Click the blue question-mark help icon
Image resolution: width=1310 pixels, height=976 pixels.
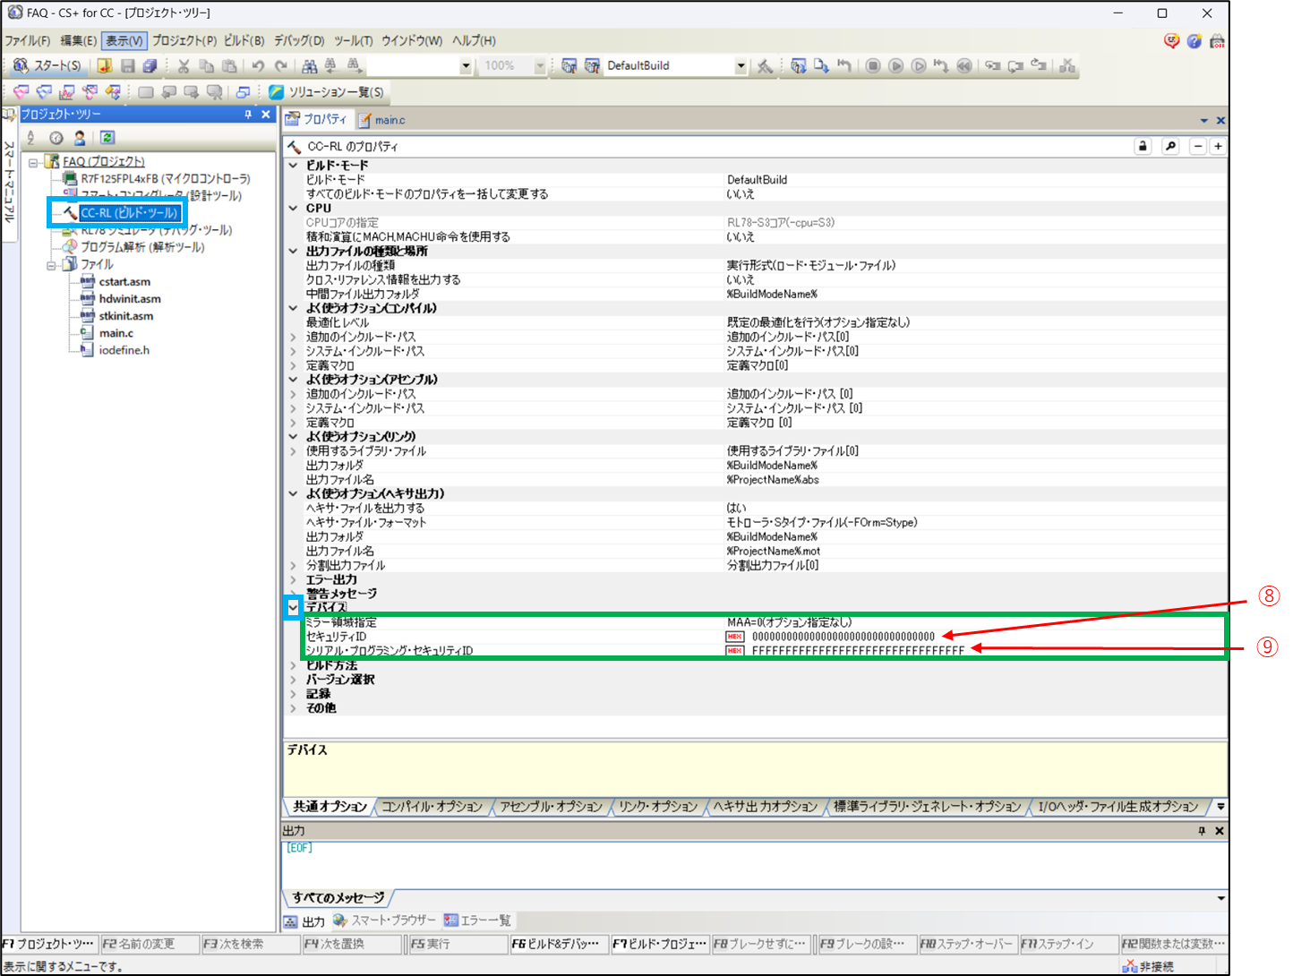[x=1194, y=41]
